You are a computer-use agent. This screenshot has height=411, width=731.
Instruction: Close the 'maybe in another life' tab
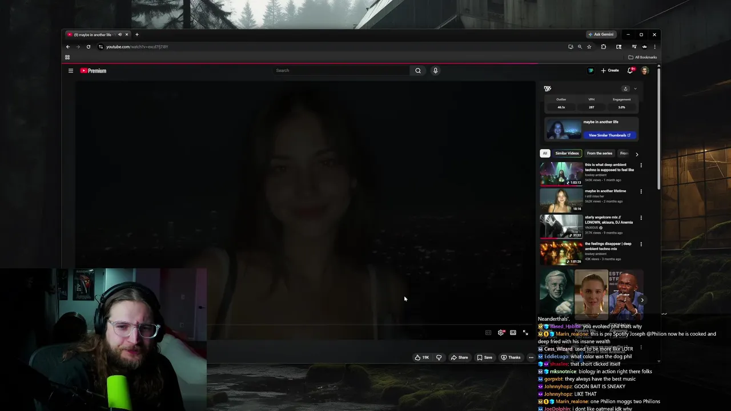pyautogui.click(x=127, y=35)
